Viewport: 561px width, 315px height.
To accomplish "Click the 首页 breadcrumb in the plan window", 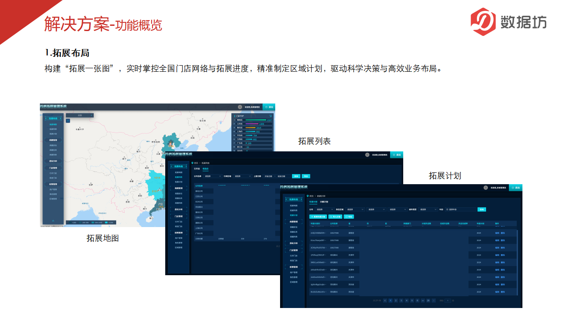I will pyautogui.click(x=311, y=196).
